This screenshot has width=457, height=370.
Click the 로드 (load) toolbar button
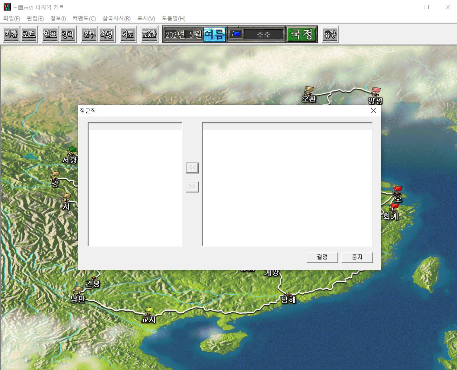coord(29,34)
